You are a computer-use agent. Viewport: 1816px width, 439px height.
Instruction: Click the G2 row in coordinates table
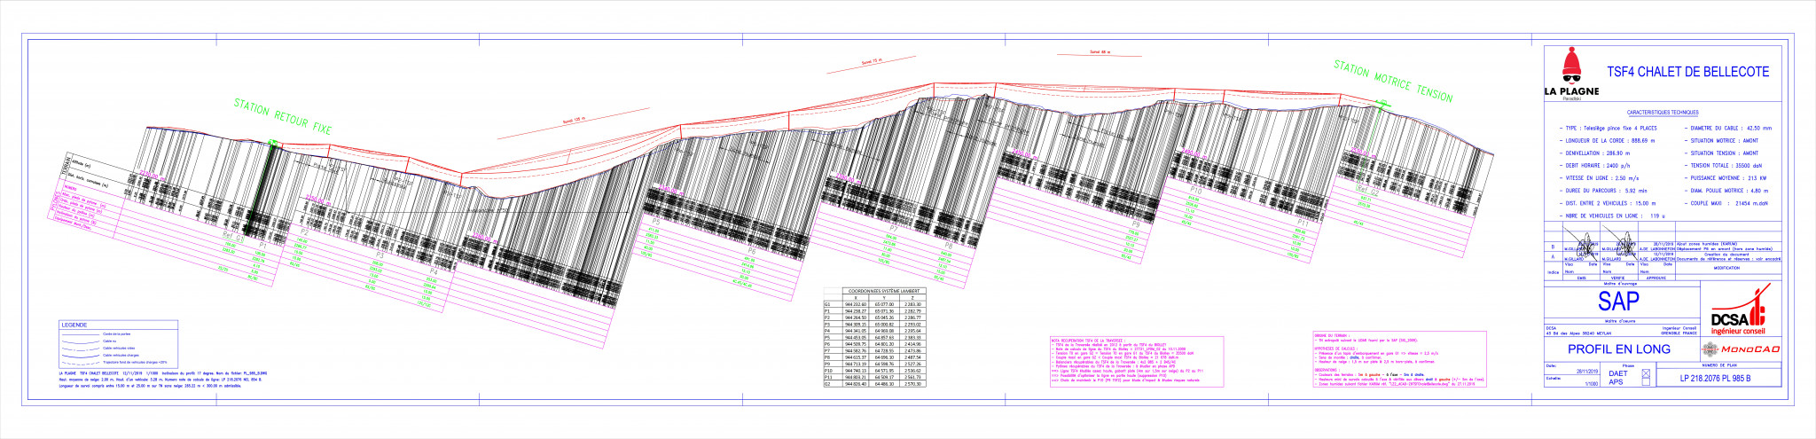coord(875,384)
